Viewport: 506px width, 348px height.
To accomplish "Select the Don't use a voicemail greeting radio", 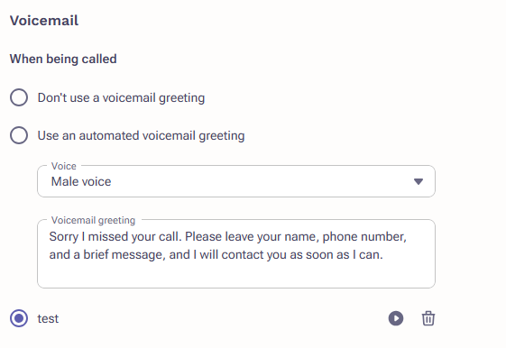I will click(19, 97).
